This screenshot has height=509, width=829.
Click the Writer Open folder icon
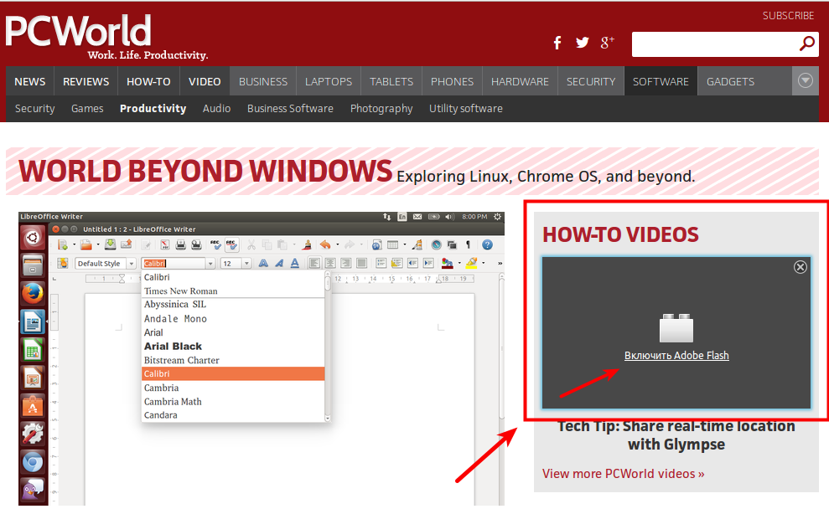coord(86,245)
